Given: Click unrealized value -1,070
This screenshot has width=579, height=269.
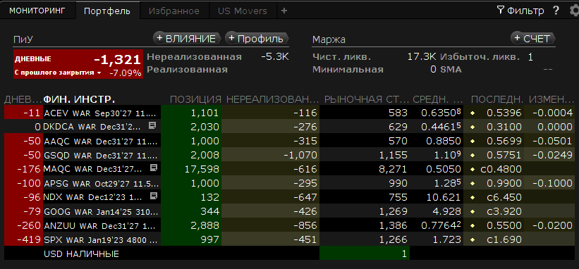Looking at the screenshot, I should coord(300,155).
